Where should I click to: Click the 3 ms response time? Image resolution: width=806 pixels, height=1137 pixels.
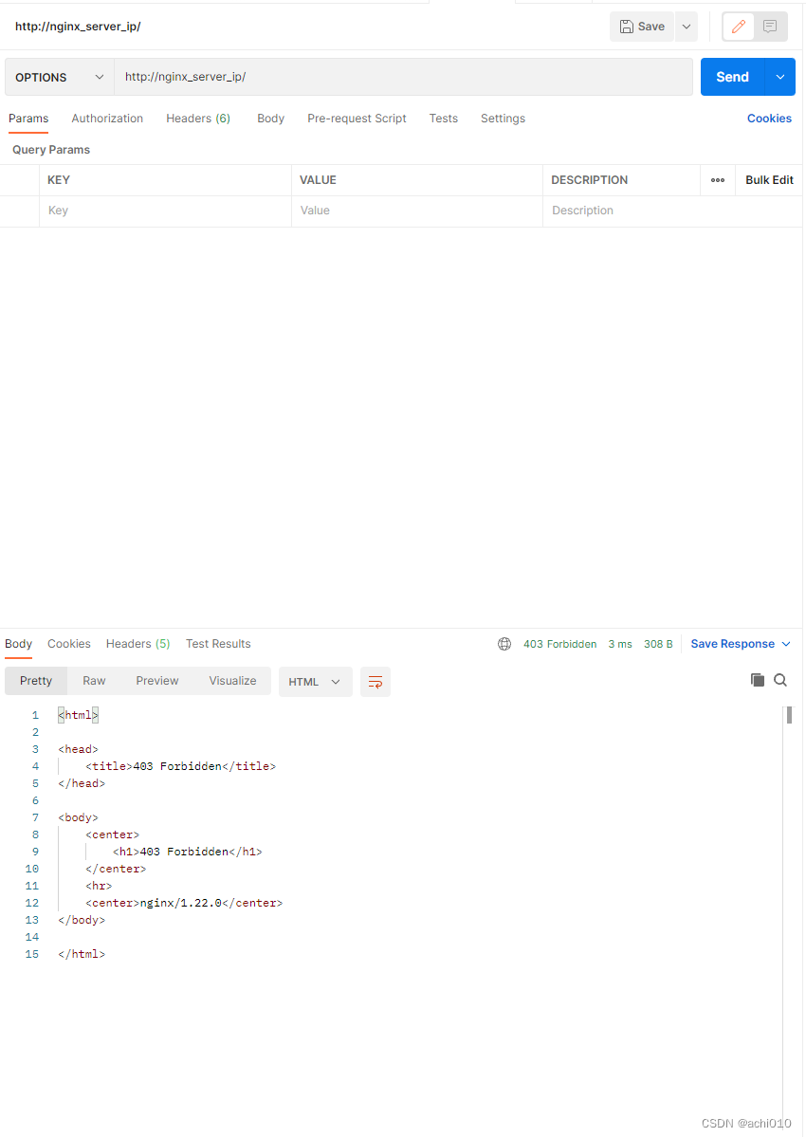(x=620, y=644)
